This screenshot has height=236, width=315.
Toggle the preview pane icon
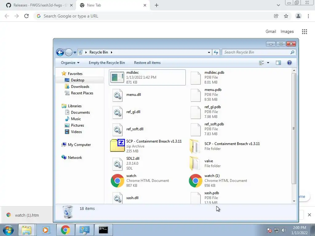coord(278,63)
